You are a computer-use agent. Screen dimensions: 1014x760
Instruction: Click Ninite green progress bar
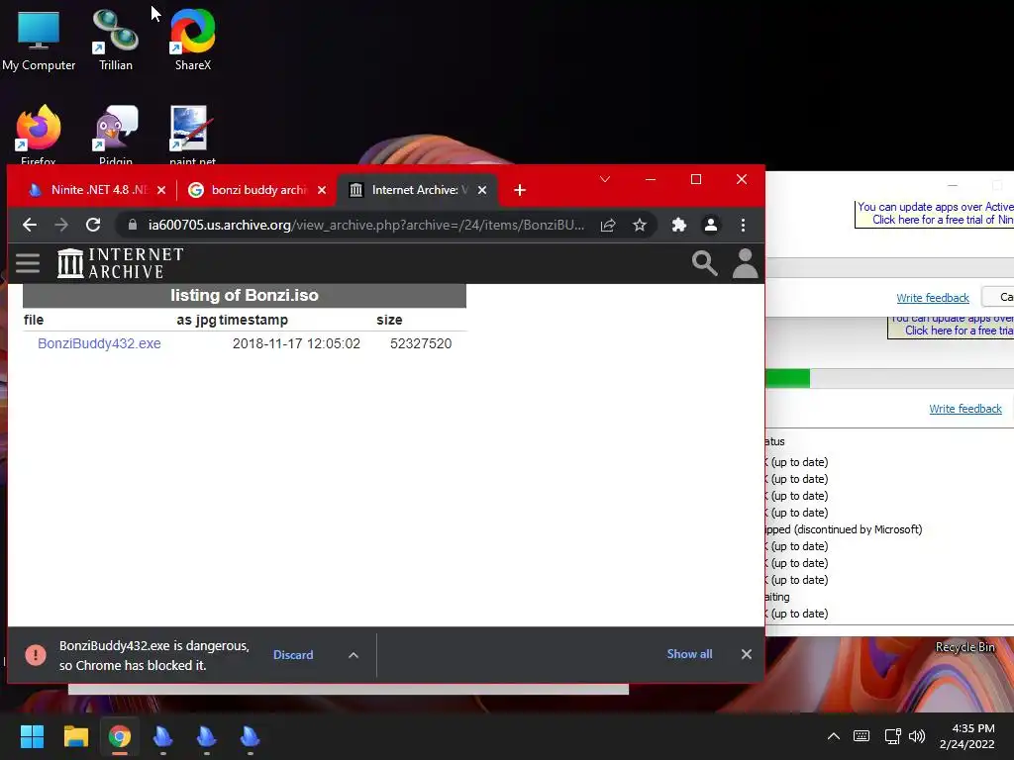[x=787, y=378]
